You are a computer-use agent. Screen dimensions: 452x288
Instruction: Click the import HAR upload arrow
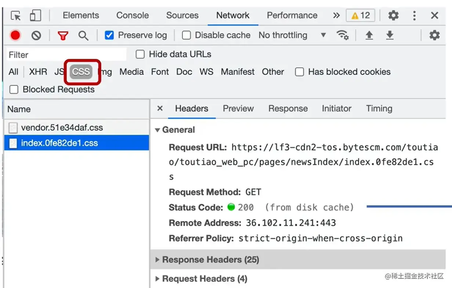tap(369, 35)
